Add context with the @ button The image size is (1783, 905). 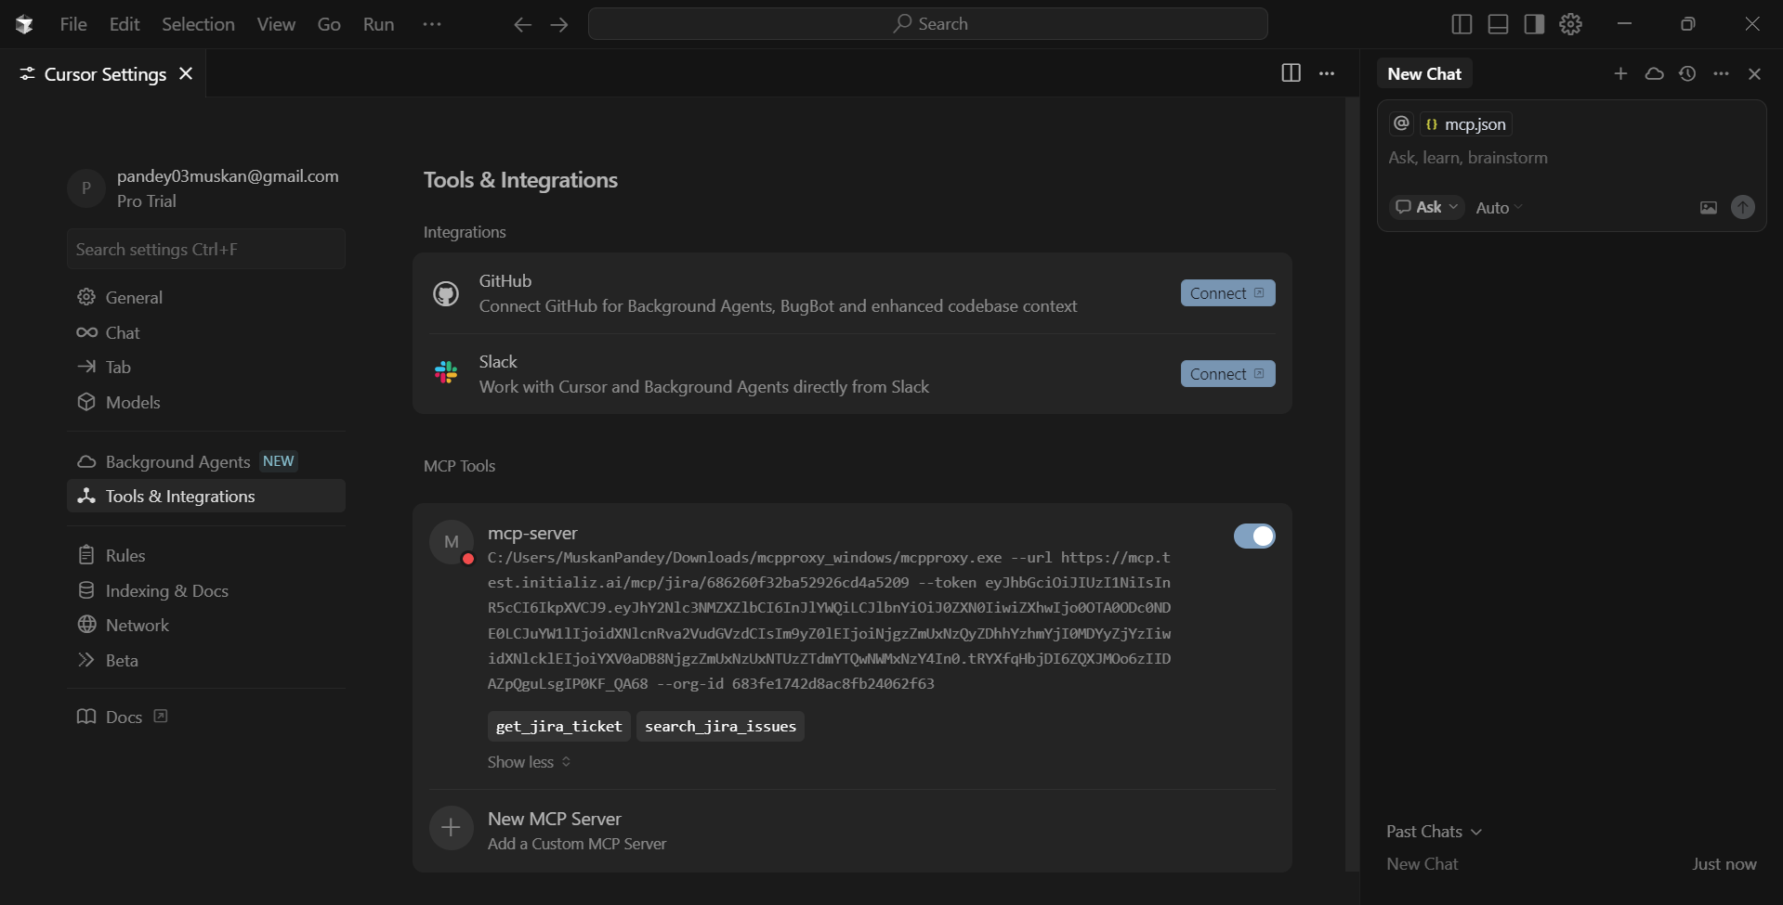tap(1401, 123)
